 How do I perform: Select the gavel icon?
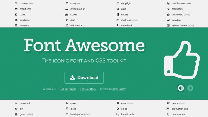(x=67, y=103)
